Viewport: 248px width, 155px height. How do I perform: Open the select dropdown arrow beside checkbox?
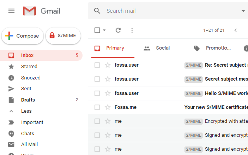pos(104,30)
